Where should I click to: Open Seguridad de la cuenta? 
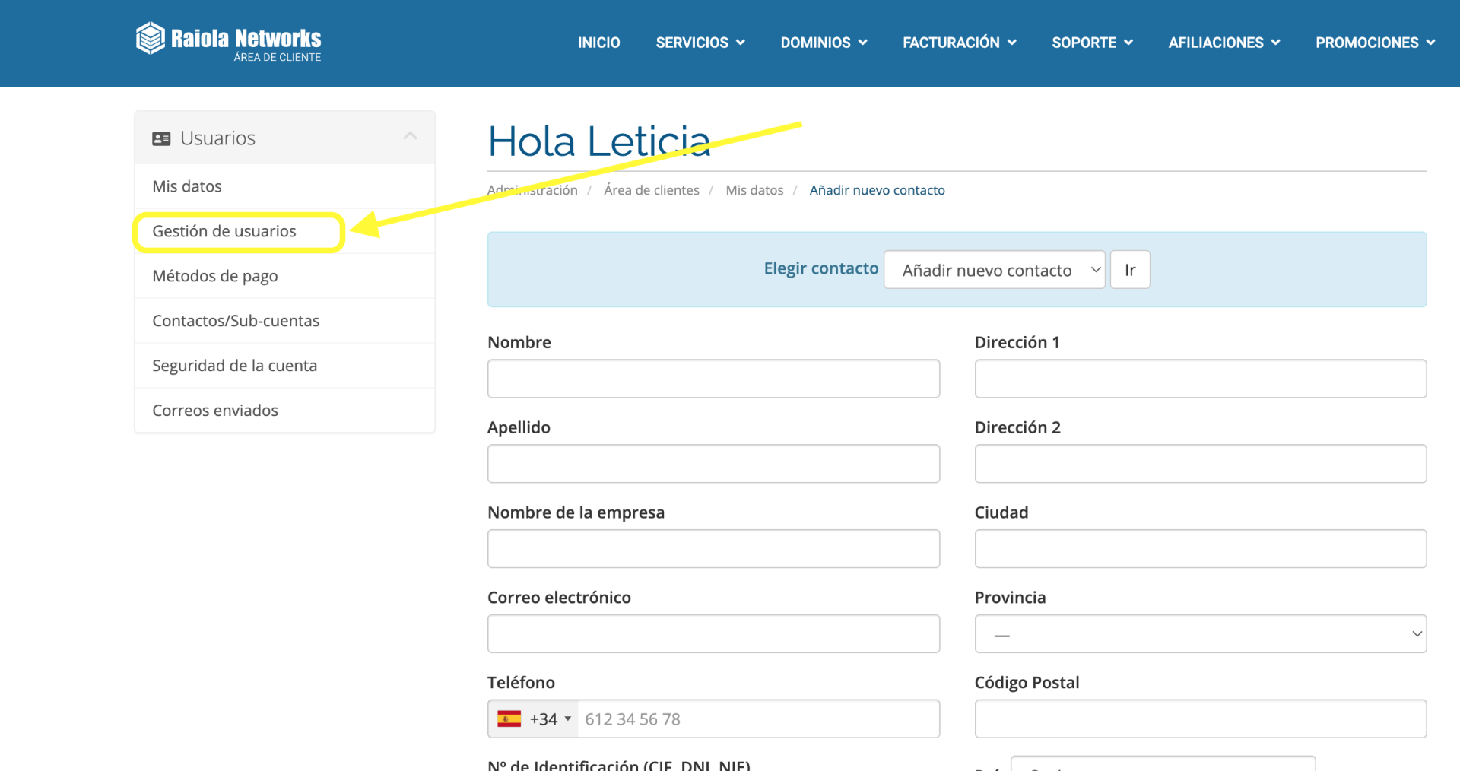click(234, 366)
